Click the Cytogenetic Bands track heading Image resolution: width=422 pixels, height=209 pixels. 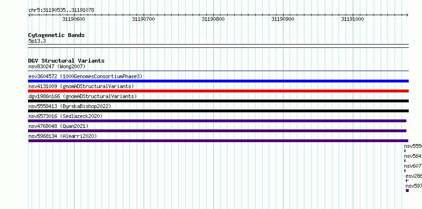(x=56, y=35)
